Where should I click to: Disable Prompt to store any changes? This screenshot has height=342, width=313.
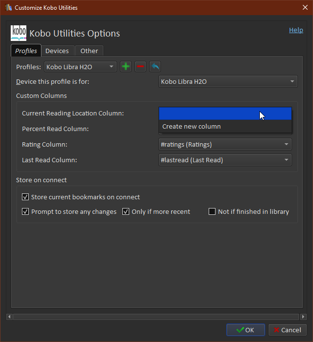point(26,212)
